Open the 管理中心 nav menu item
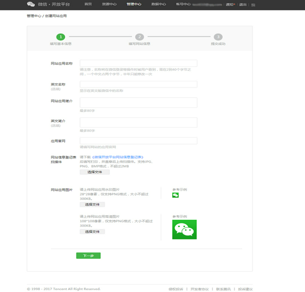Image resolution: width=305 pixels, height=292 pixels. (134, 4)
